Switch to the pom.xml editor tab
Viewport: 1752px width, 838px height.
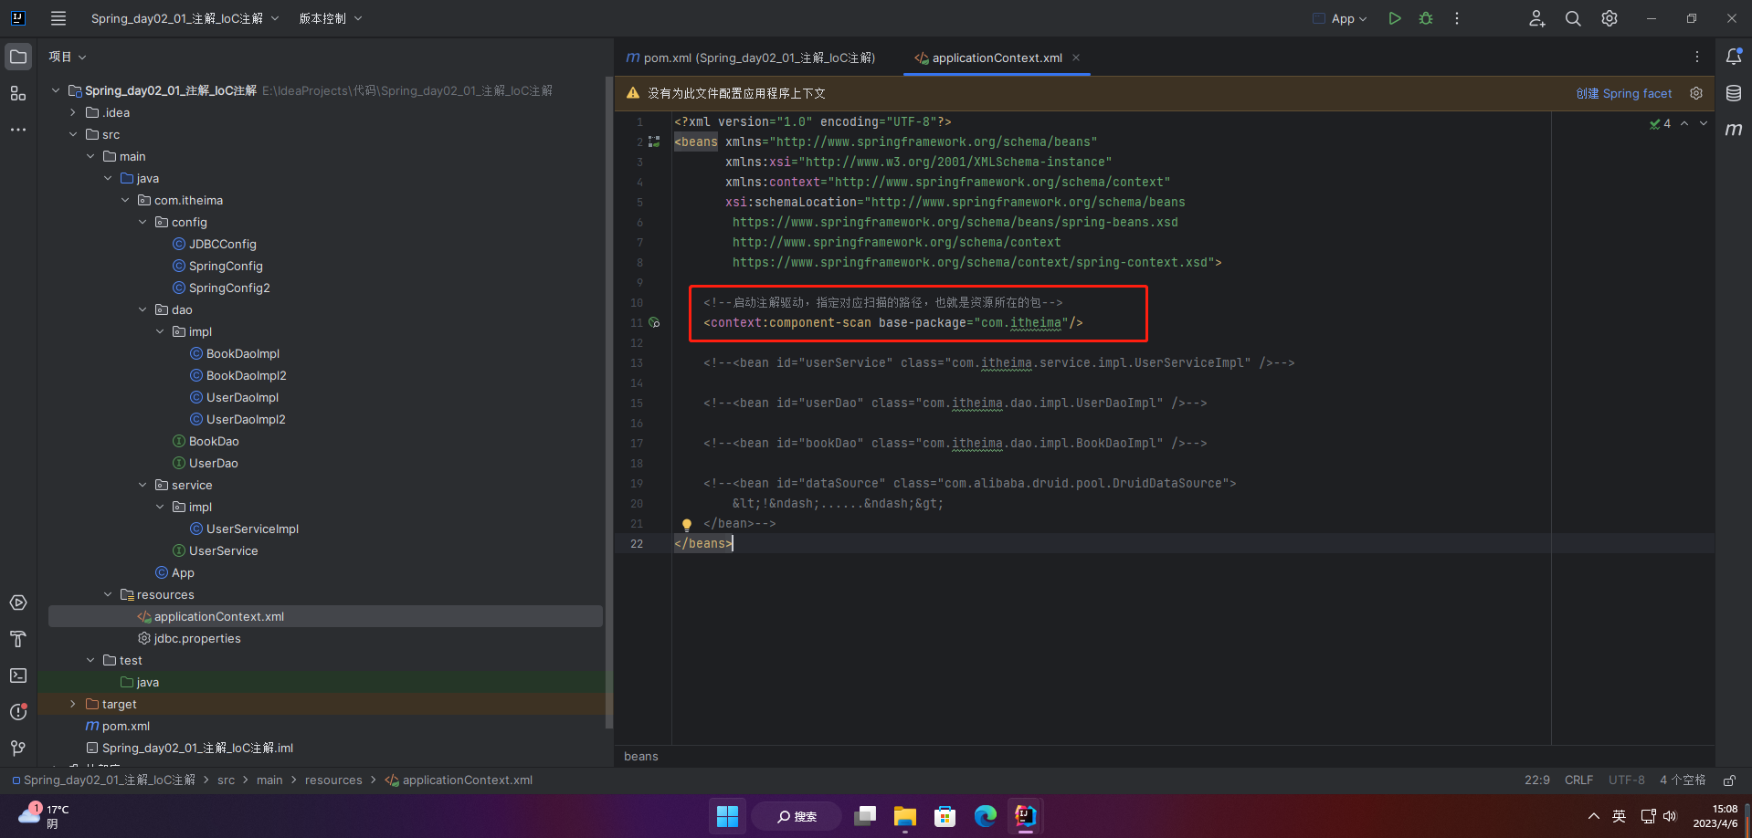tap(751, 58)
